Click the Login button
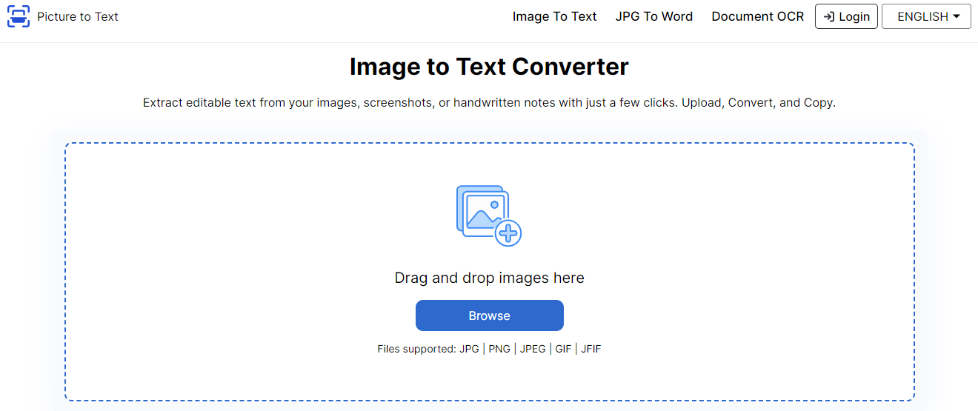 pyautogui.click(x=846, y=16)
